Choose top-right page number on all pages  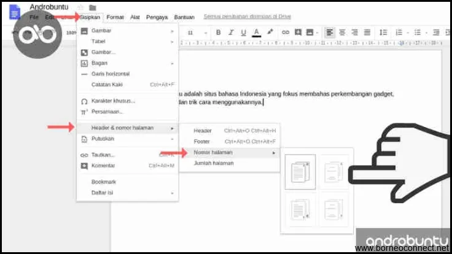pos(300,172)
